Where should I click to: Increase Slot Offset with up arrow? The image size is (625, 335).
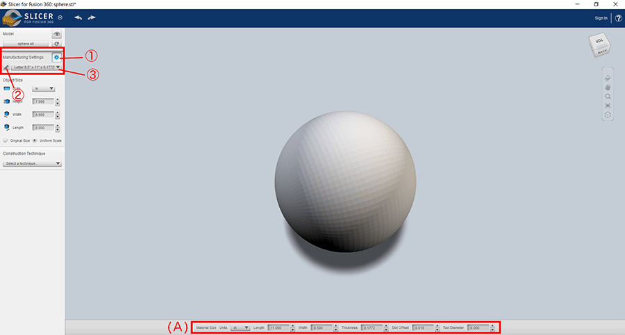click(437, 326)
